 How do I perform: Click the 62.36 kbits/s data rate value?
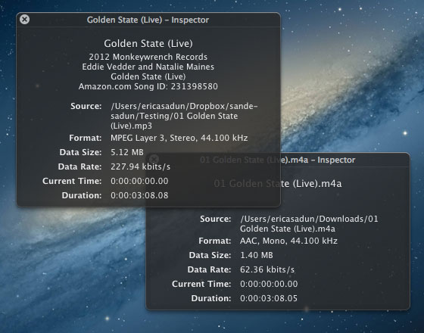(x=267, y=269)
